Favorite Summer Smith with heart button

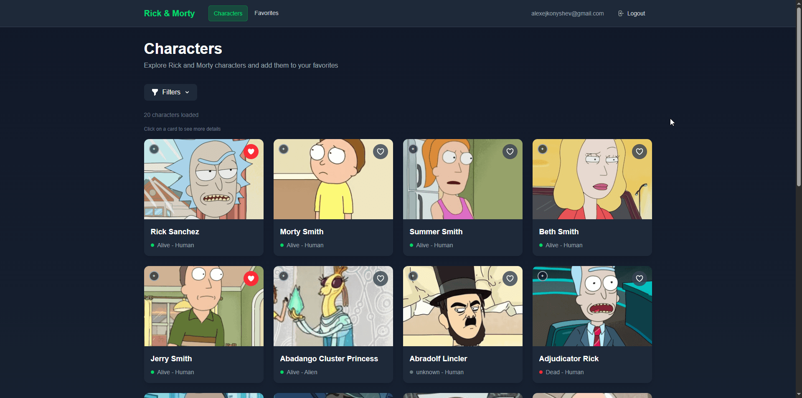click(510, 152)
